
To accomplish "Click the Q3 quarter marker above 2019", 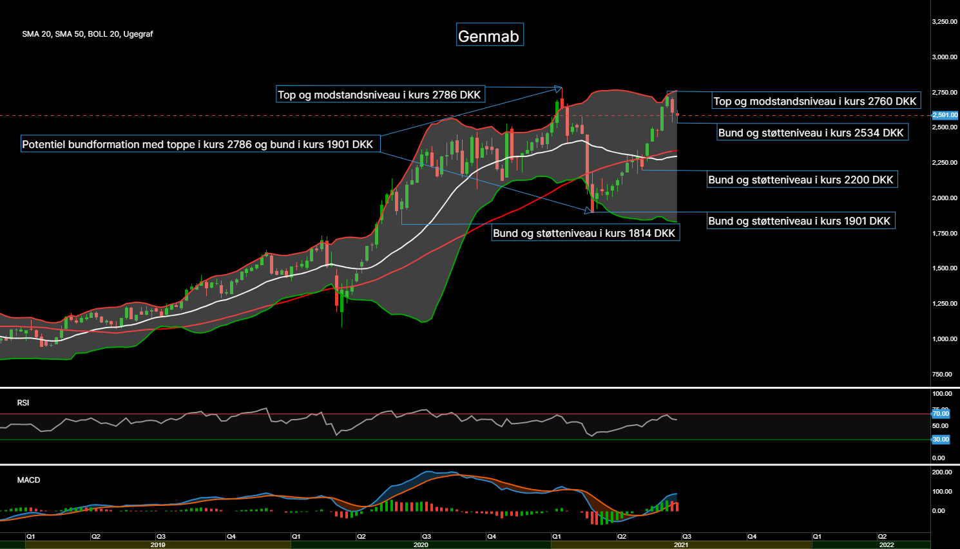I will click(x=161, y=536).
